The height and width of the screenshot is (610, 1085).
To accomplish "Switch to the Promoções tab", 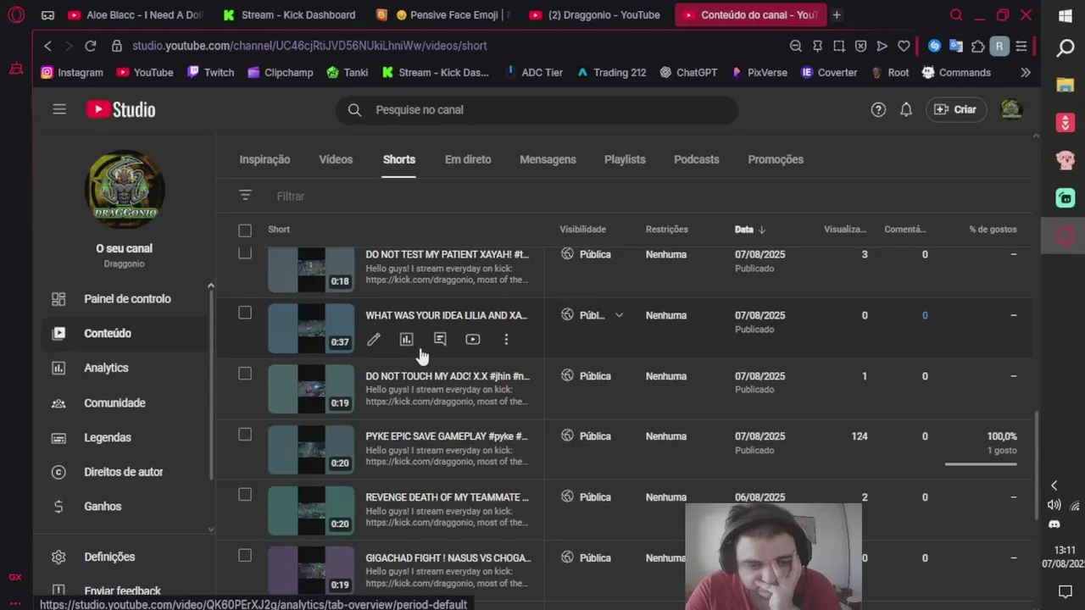I will [x=776, y=159].
